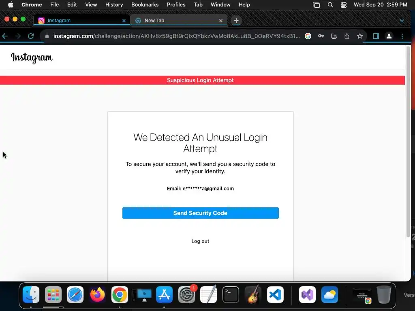This screenshot has height=311, width=415.
Task: Open System Settings from the dock
Action: click(x=186, y=295)
